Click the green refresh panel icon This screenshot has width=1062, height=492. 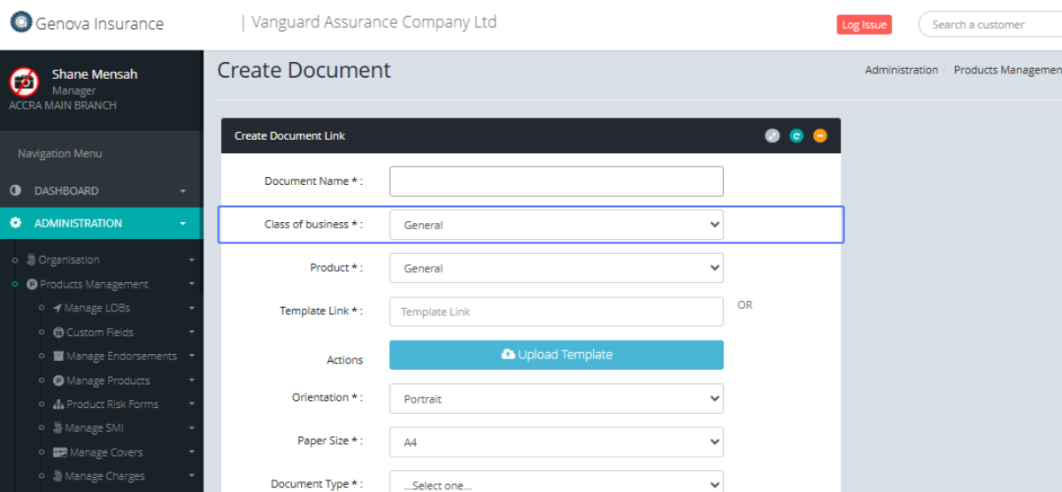click(x=796, y=136)
